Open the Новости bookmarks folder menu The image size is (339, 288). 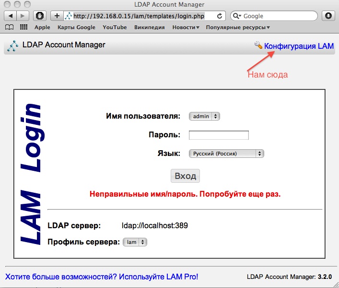pyautogui.click(x=186, y=27)
